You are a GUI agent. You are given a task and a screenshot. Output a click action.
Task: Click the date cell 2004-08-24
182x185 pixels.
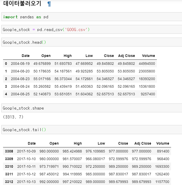click(20, 86)
